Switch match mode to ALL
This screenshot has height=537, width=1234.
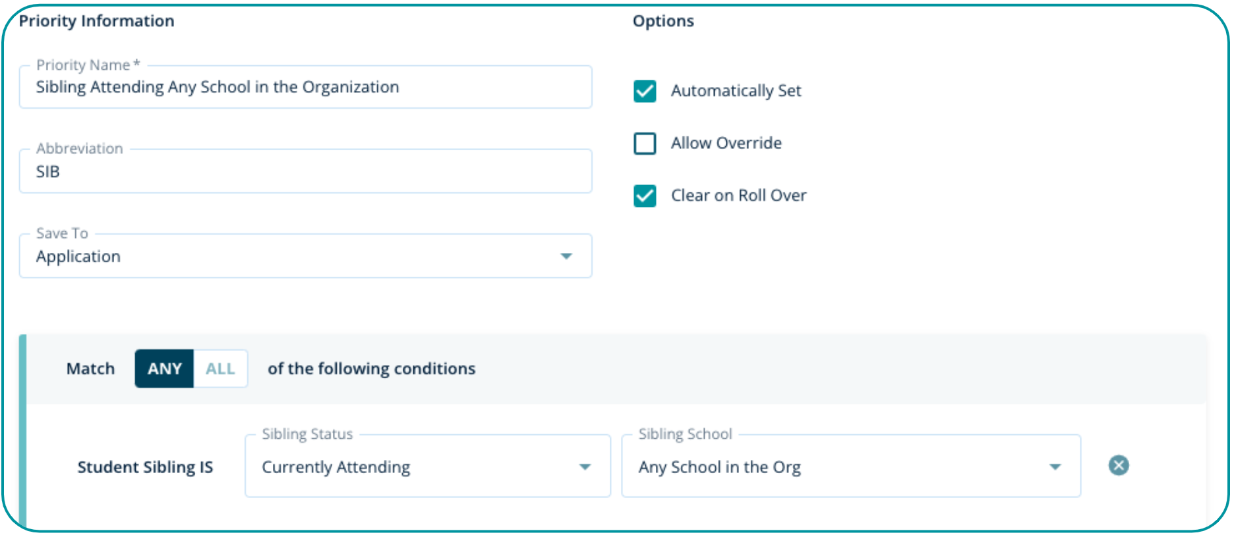220,369
